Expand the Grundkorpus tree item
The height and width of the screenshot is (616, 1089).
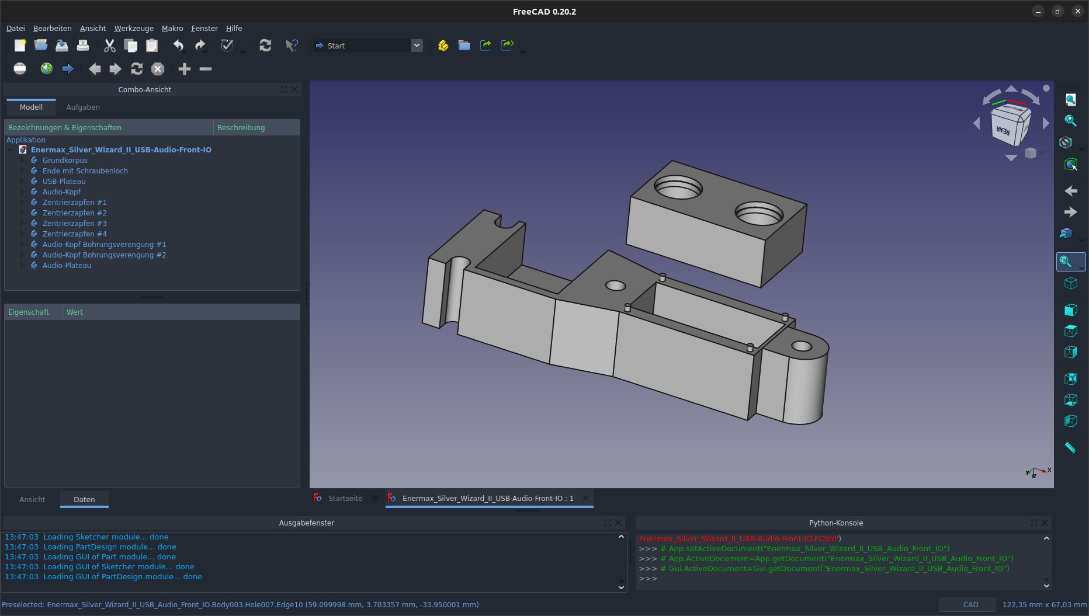[x=22, y=161]
